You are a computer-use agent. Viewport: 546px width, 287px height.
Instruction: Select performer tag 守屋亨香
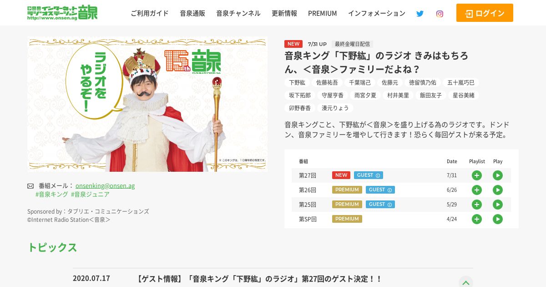click(x=333, y=95)
